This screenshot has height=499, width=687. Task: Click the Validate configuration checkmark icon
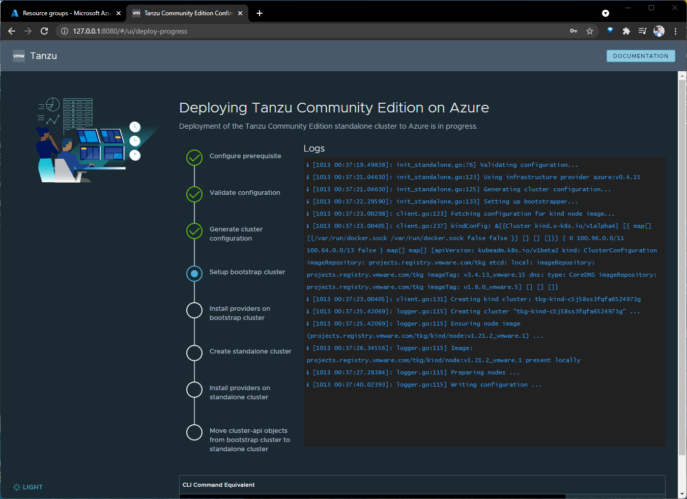(194, 194)
